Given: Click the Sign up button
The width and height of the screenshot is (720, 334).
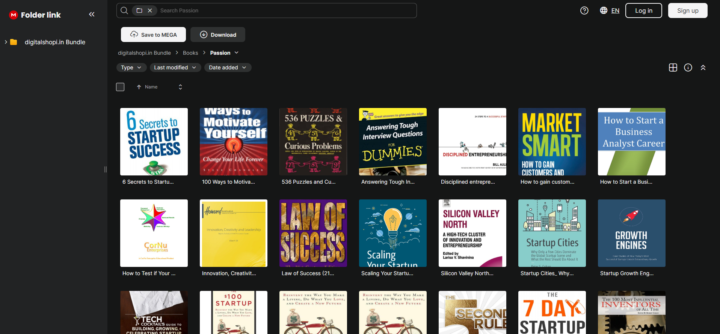Looking at the screenshot, I should click(688, 10).
